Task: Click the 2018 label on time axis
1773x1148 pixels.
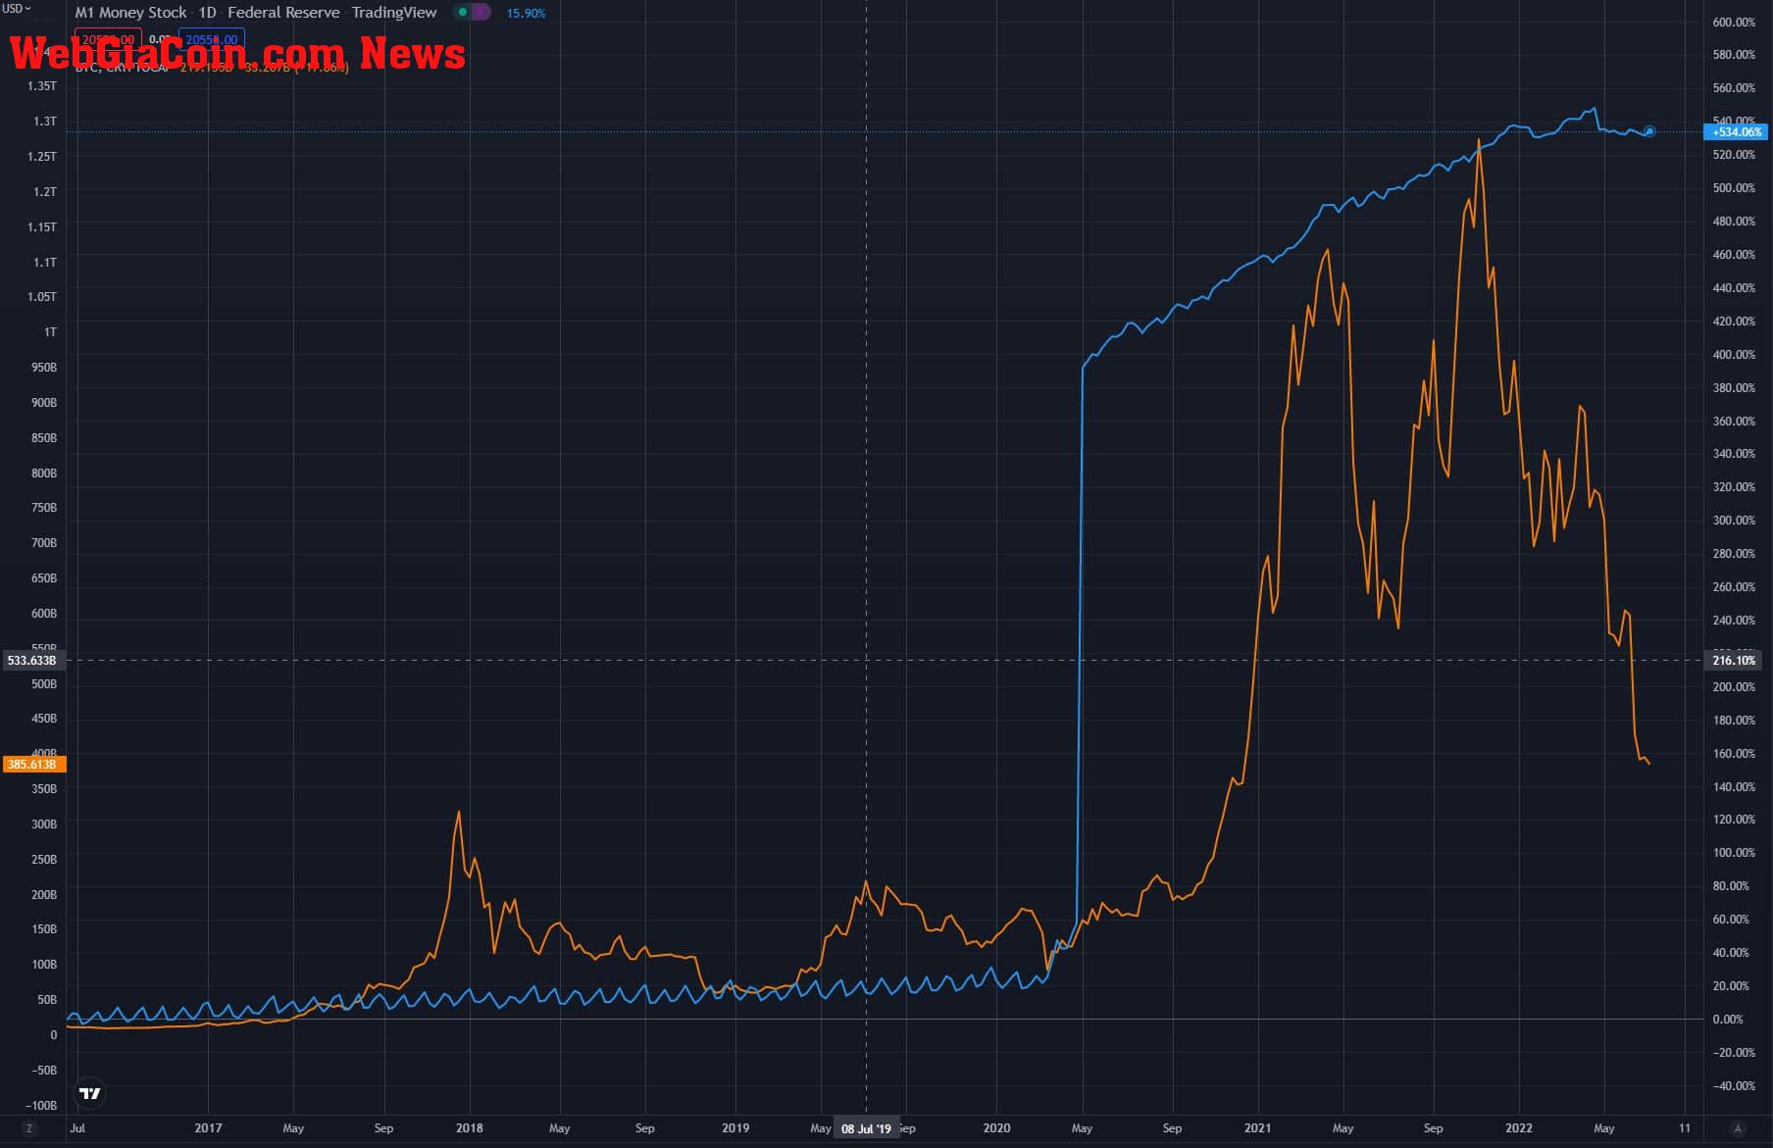Action: [470, 1128]
